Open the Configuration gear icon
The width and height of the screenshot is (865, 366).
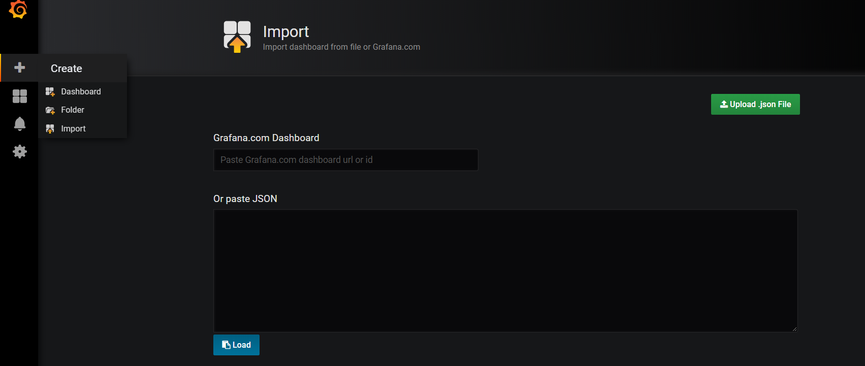[19, 151]
